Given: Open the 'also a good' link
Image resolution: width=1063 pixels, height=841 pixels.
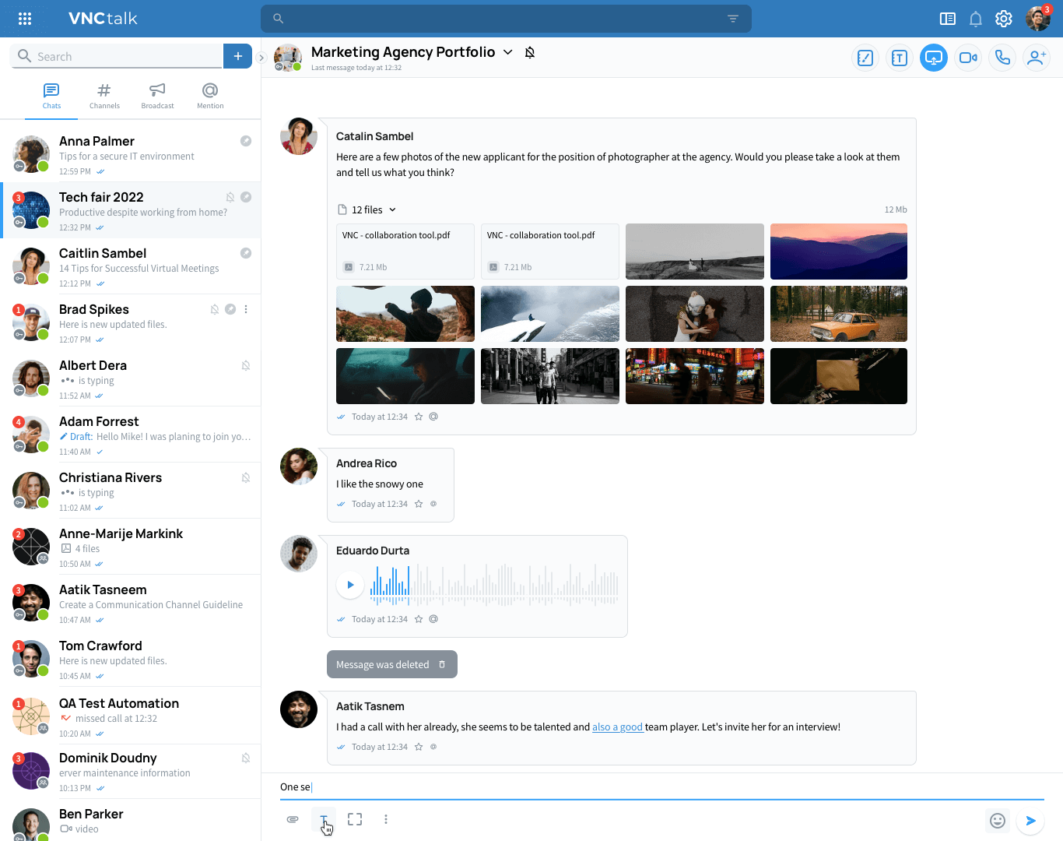Looking at the screenshot, I should click(x=618, y=727).
